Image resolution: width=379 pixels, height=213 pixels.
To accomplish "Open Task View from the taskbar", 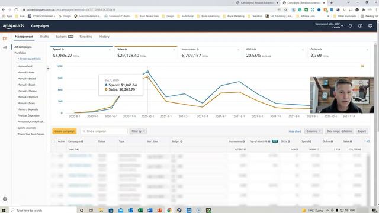I will click(91, 211).
